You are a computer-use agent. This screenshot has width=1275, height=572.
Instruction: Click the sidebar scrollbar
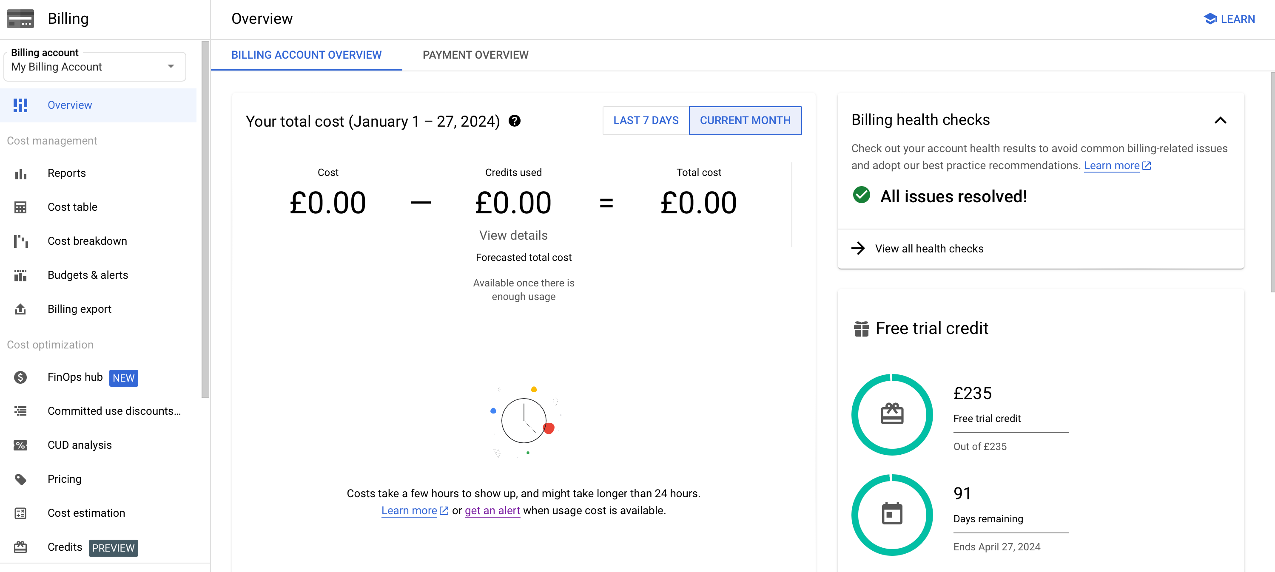205,220
